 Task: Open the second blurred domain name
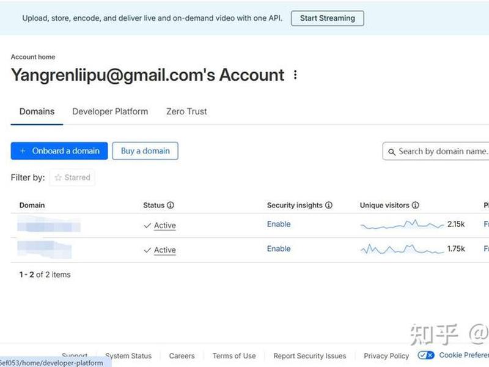44,249
